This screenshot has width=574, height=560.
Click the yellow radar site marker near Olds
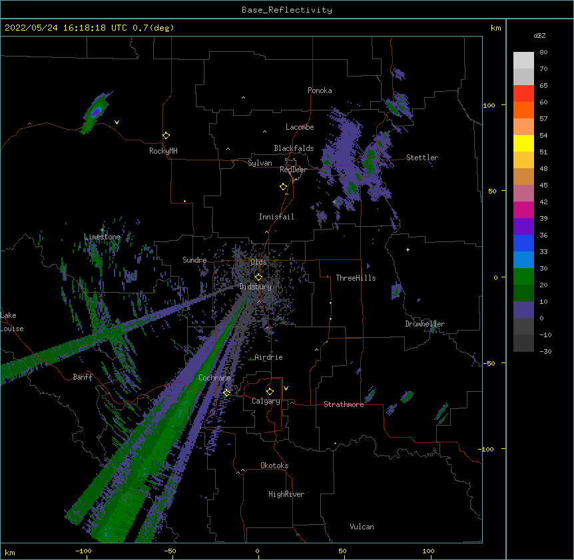point(258,277)
